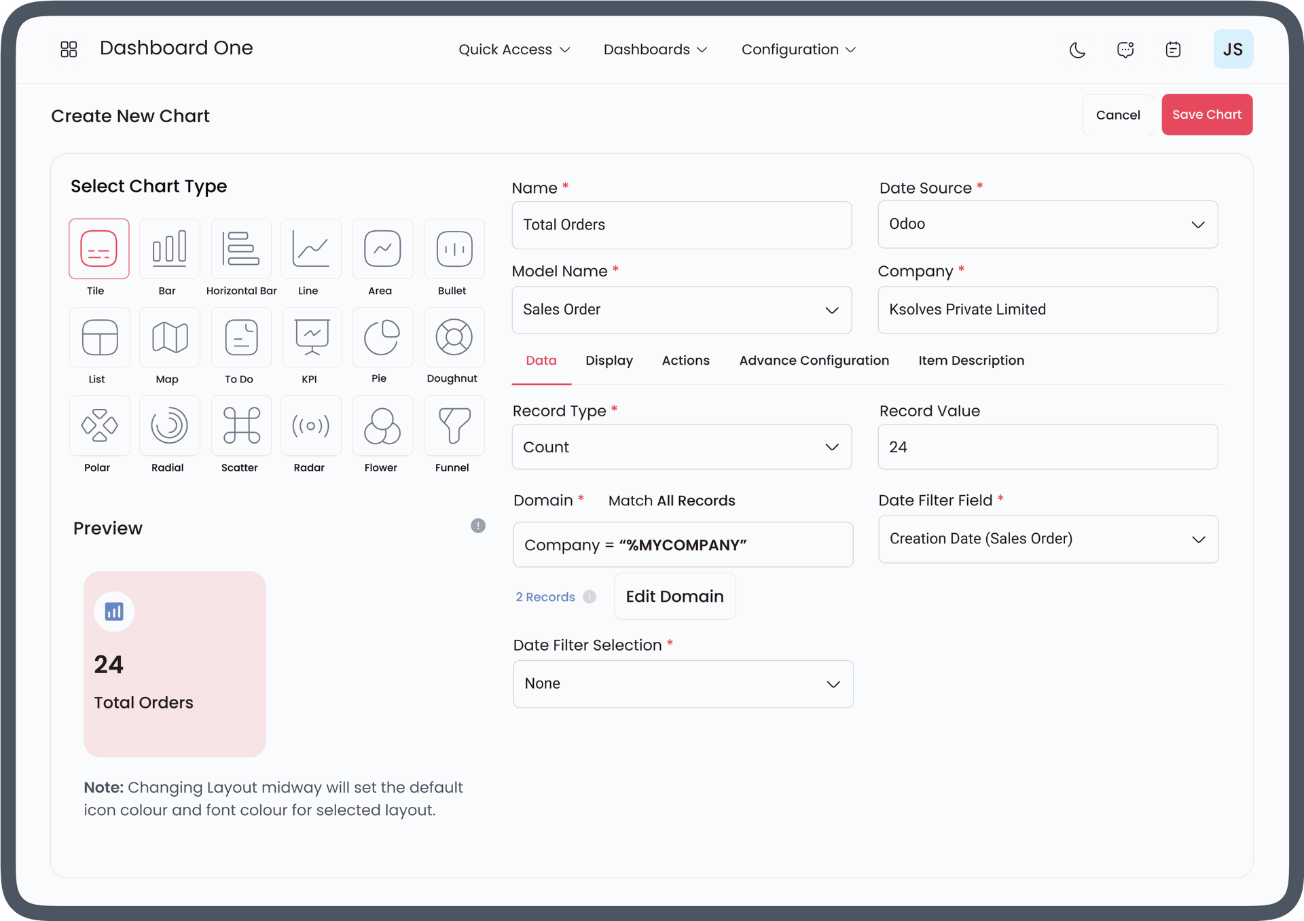Switch to the Display tab
This screenshot has width=1304, height=921.
tap(609, 361)
